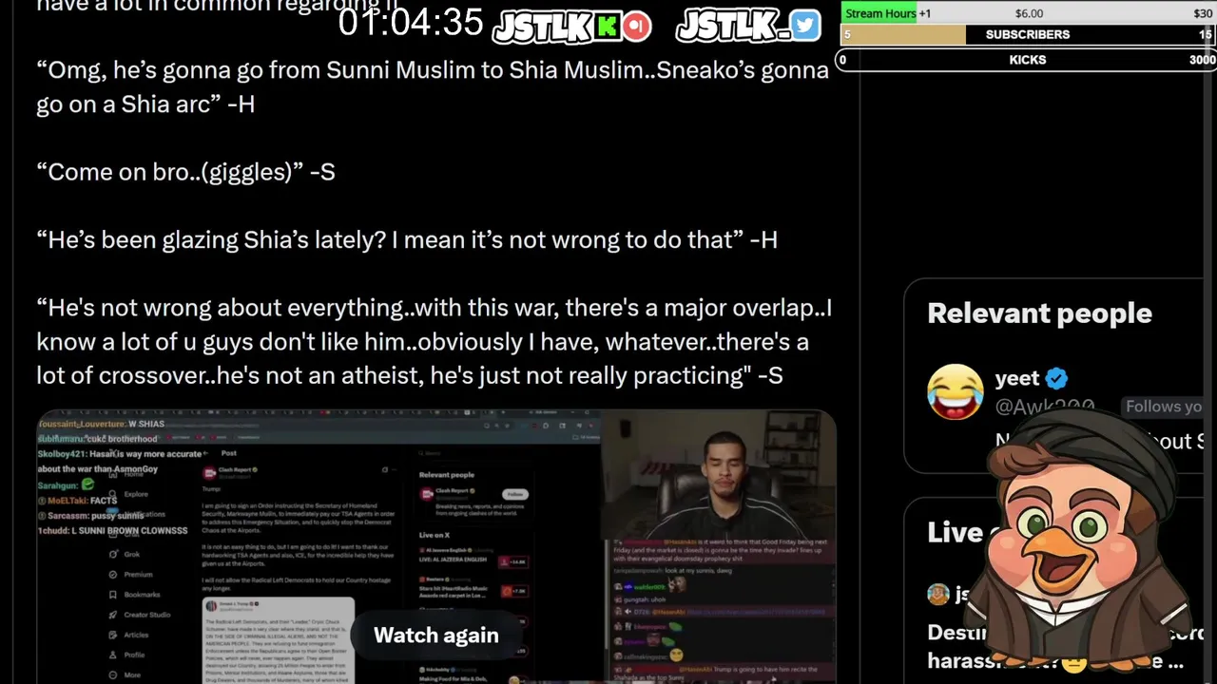The height and width of the screenshot is (684, 1217).
Task: Click Profile in the embedded video's sidebar
Action: coord(134,655)
